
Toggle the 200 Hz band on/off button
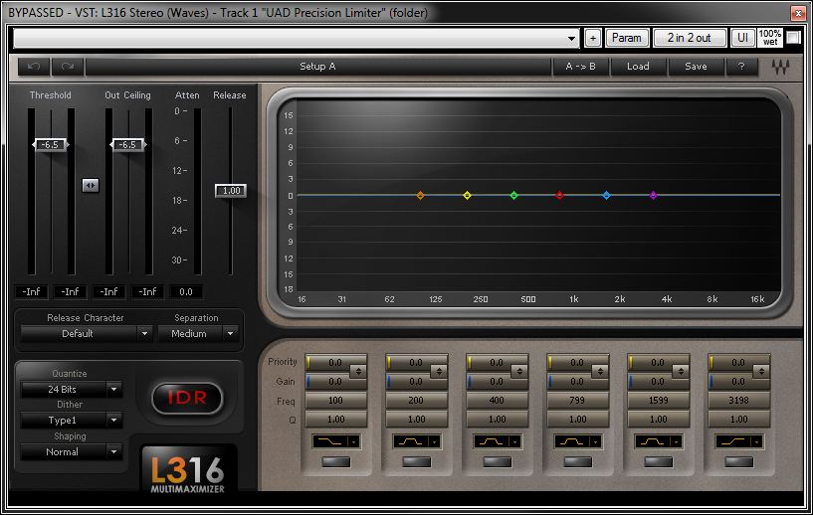(x=416, y=461)
